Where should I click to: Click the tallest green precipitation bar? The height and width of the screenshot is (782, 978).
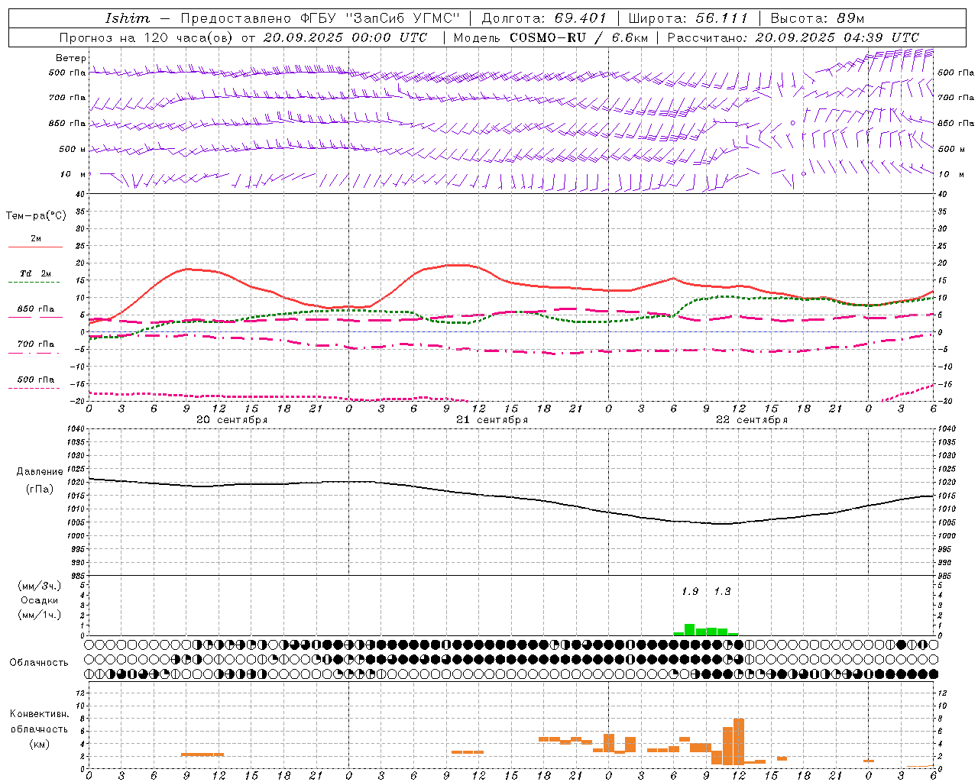click(x=689, y=630)
